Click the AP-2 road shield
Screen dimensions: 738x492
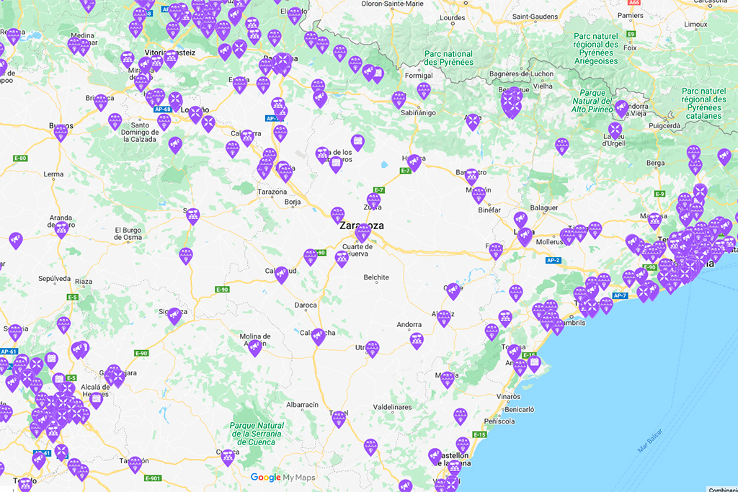click(553, 260)
